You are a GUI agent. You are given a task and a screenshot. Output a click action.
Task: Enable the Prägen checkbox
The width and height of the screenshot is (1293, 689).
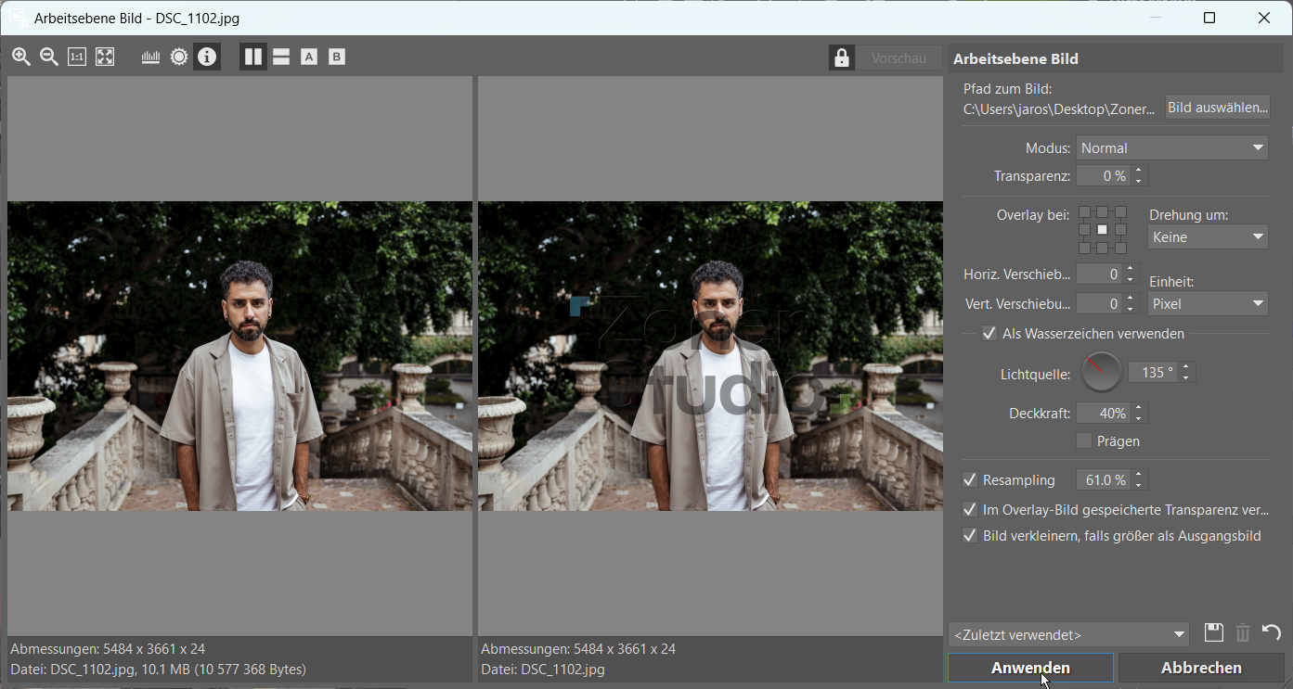(1084, 441)
